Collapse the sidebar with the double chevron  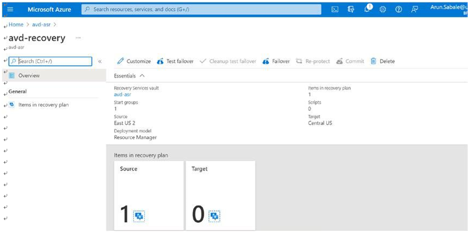(100, 61)
